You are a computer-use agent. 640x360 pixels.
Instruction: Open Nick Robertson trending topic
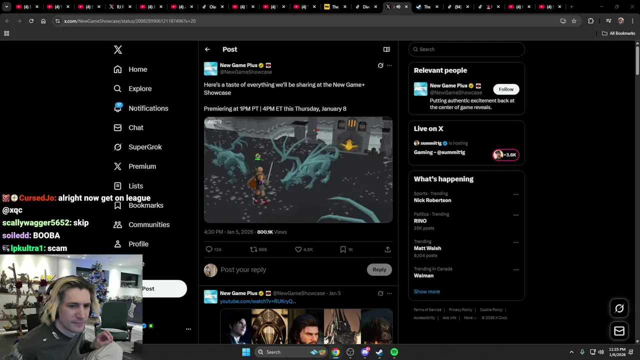(x=432, y=200)
